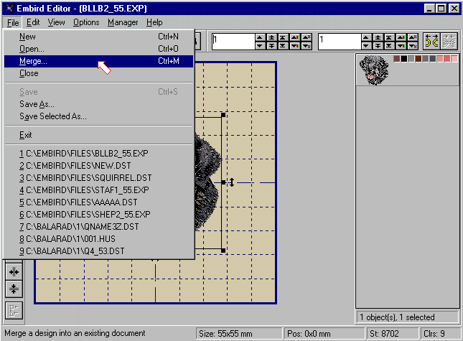Click the dog design thumbnail in object list
The width and height of the screenshot is (463, 341).
(x=374, y=70)
